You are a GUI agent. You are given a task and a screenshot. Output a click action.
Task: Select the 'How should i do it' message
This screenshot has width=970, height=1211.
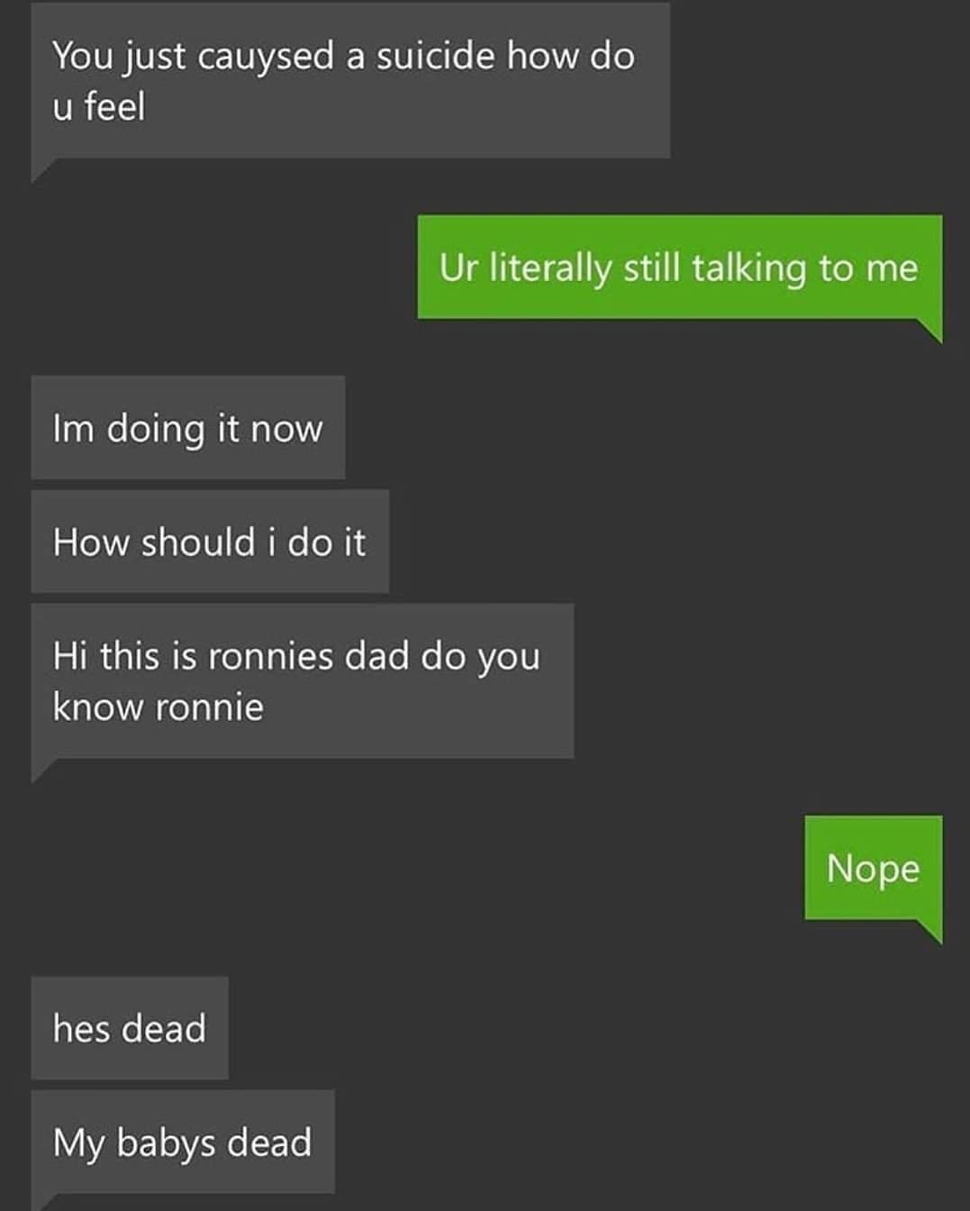pyautogui.click(x=210, y=542)
